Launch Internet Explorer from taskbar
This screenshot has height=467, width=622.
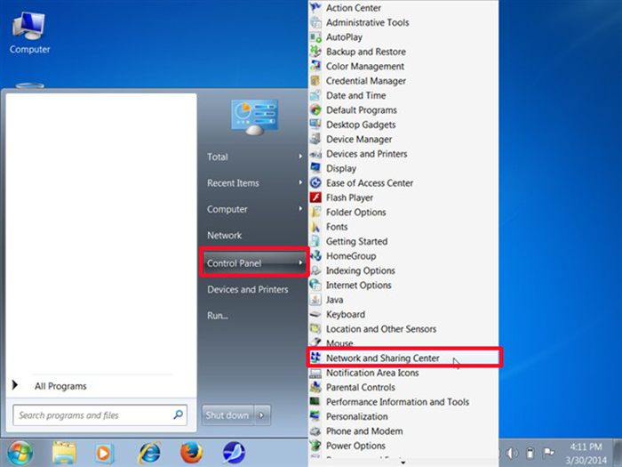149,453
